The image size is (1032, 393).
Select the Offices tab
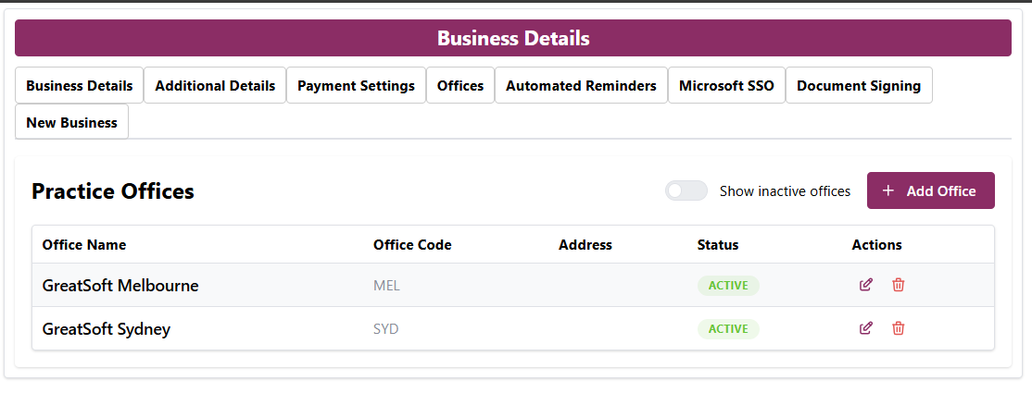(x=460, y=85)
